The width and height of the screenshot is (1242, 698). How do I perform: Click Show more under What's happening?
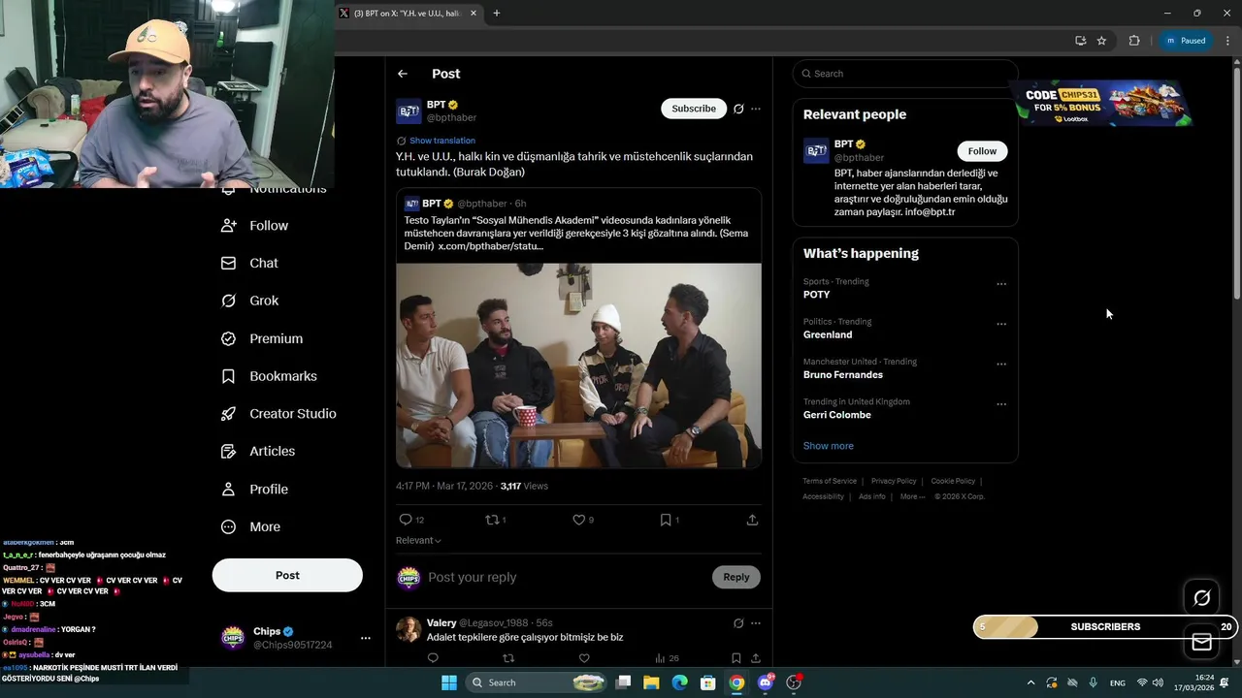coord(829,446)
